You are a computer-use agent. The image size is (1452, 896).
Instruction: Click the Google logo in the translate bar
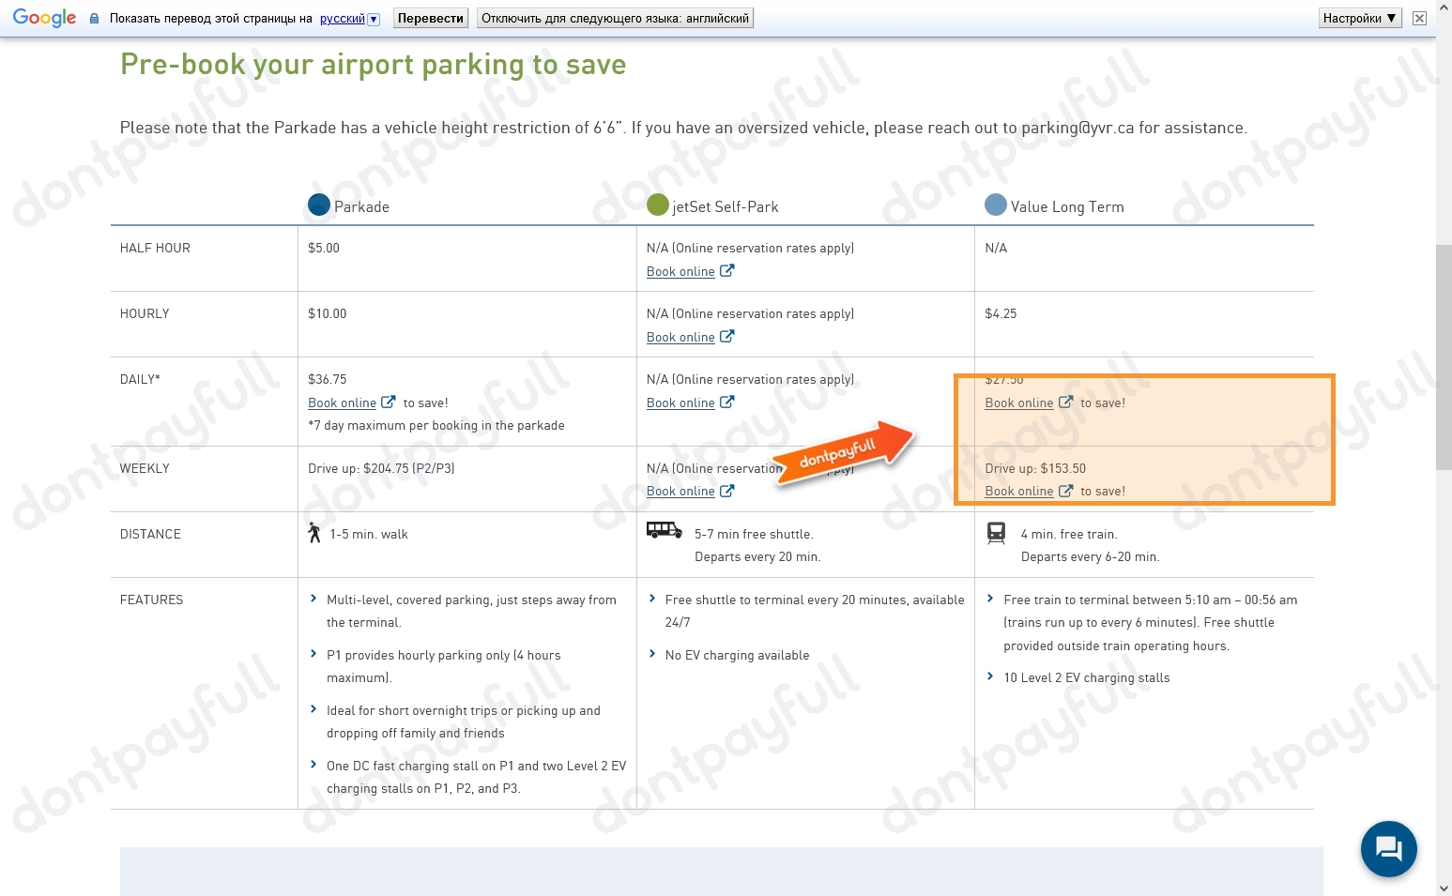click(x=44, y=17)
